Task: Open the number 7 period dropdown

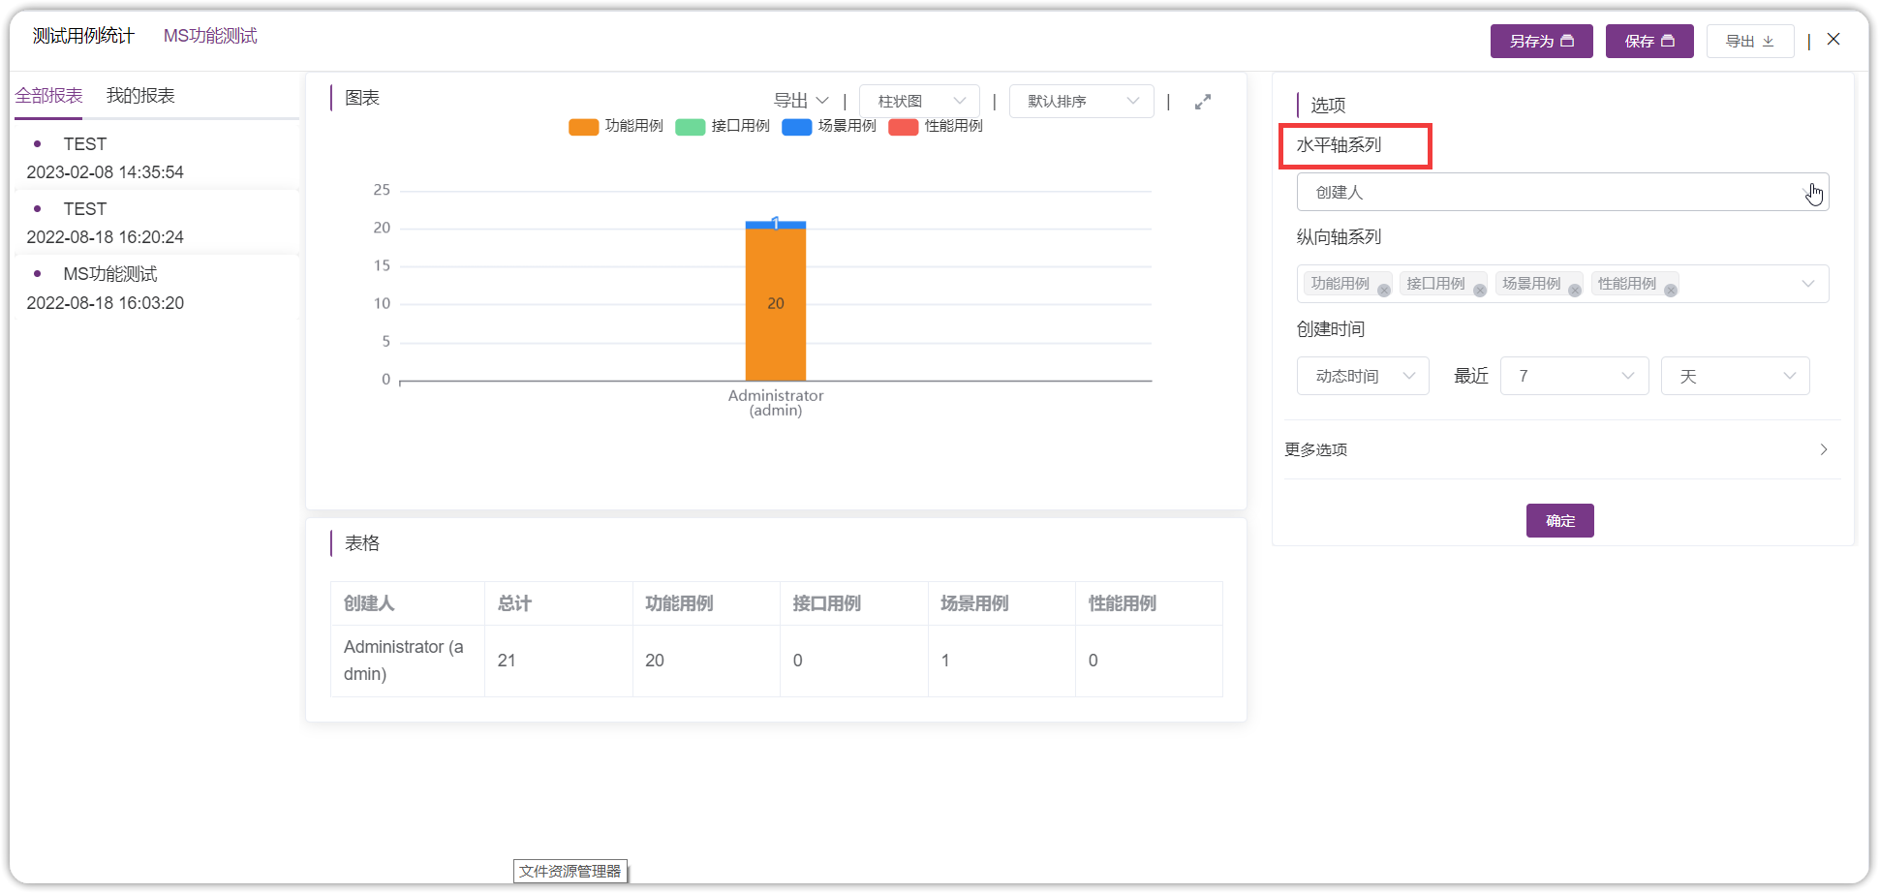Action: [1575, 376]
